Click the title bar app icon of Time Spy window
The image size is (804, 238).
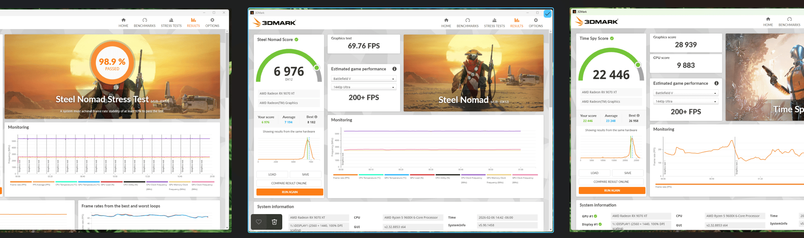click(x=574, y=12)
